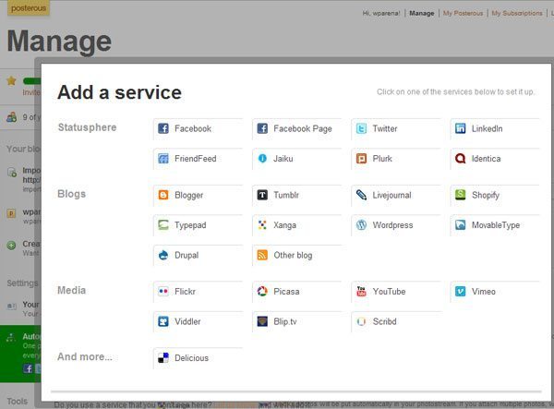The image size is (554, 409).
Task: Click the Flickr icon
Action: [x=163, y=291]
